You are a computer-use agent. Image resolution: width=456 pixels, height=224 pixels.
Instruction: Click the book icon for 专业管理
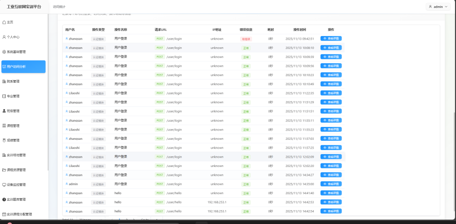[x=4, y=96]
